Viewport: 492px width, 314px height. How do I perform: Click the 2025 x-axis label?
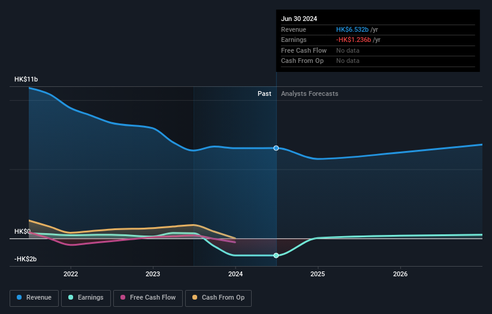tap(318, 274)
